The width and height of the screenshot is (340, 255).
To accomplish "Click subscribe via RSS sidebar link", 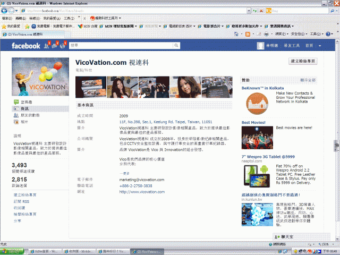I will pyautogui.click(x=21, y=201).
